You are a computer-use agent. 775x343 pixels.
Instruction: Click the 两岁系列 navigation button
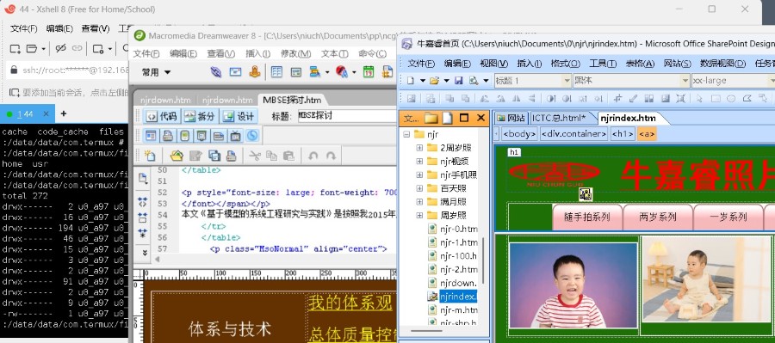pyautogui.click(x=657, y=217)
